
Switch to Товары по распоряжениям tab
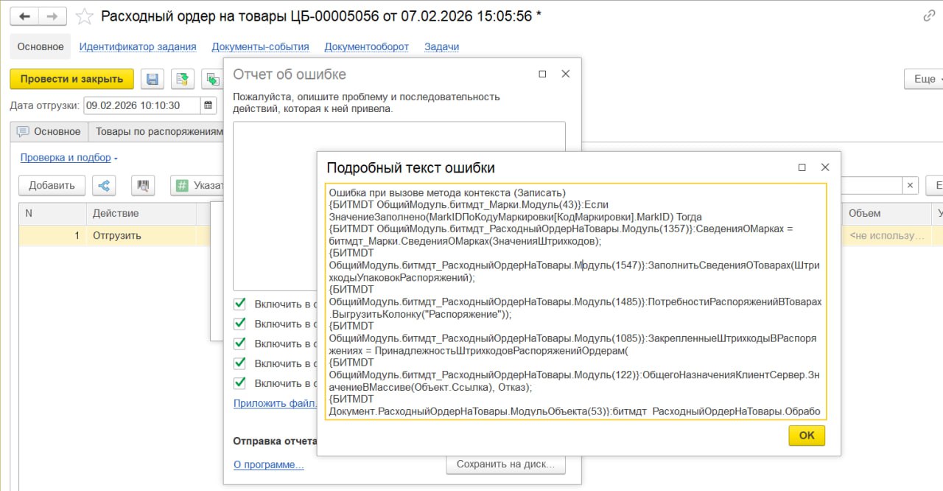click(159, 131)
